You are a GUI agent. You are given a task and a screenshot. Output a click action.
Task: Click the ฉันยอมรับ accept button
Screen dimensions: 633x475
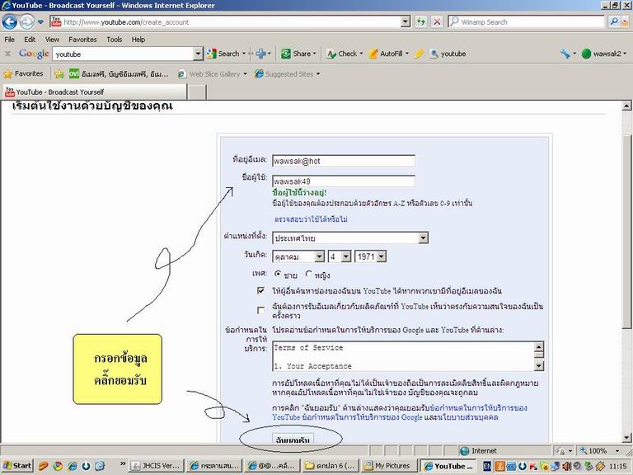click(x=293, y=440)
